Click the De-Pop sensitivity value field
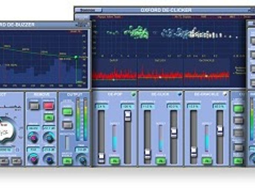 (x=127, y=107)
